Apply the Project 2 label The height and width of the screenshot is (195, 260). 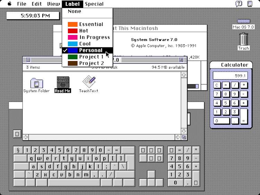[87, 63]
